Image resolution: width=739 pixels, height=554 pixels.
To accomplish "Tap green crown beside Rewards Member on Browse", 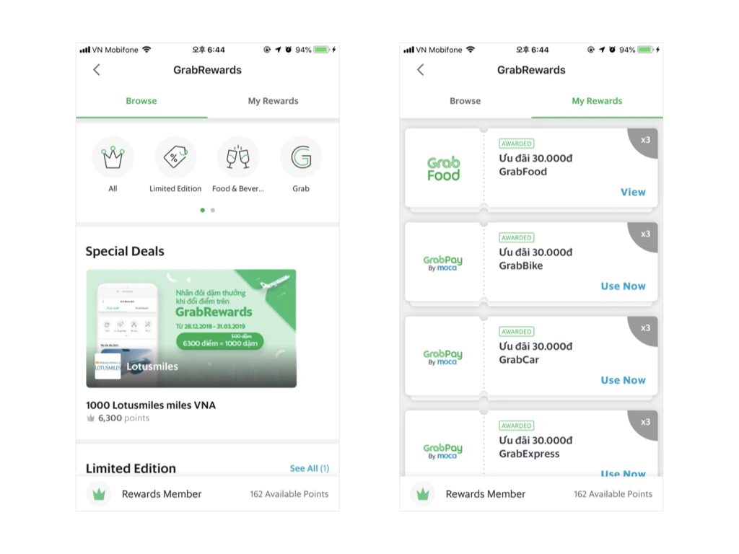I will click(x=99, y=493).
